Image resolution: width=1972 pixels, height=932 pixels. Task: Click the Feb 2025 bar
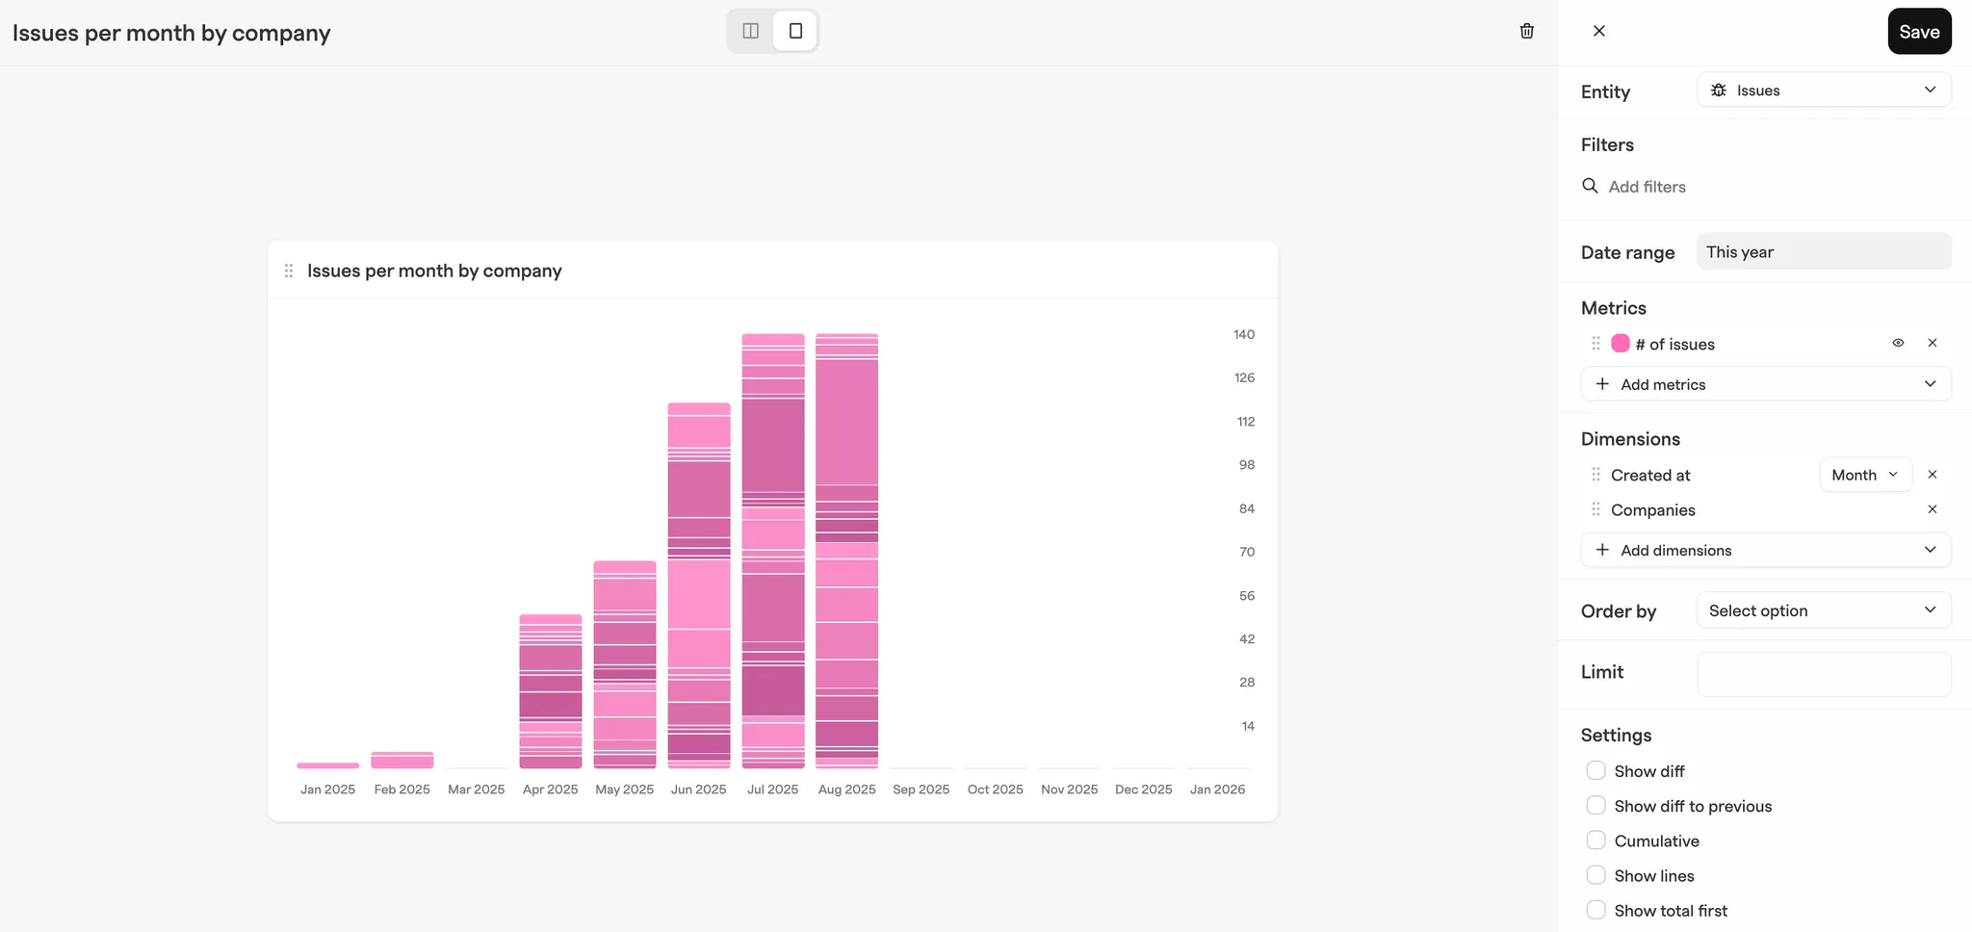(x=402, y=761)
